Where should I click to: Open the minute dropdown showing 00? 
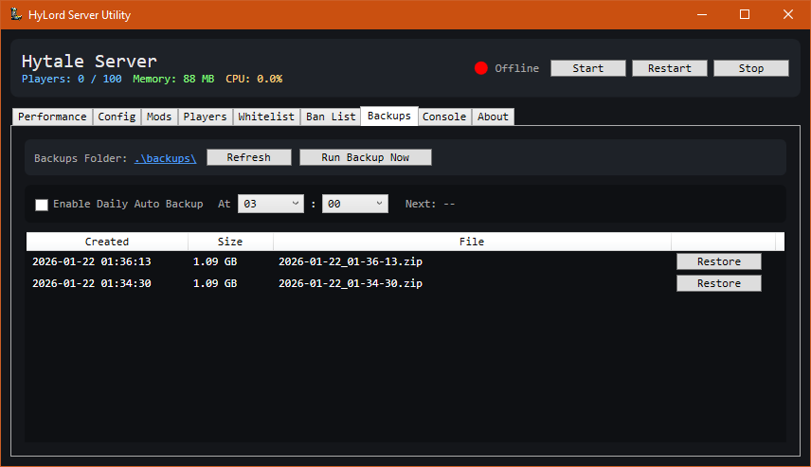(x=354, y=204)
